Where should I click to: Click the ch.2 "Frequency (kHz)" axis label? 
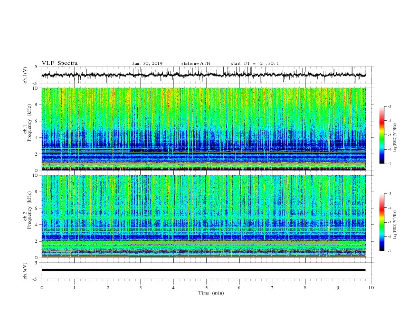point(30,210)
